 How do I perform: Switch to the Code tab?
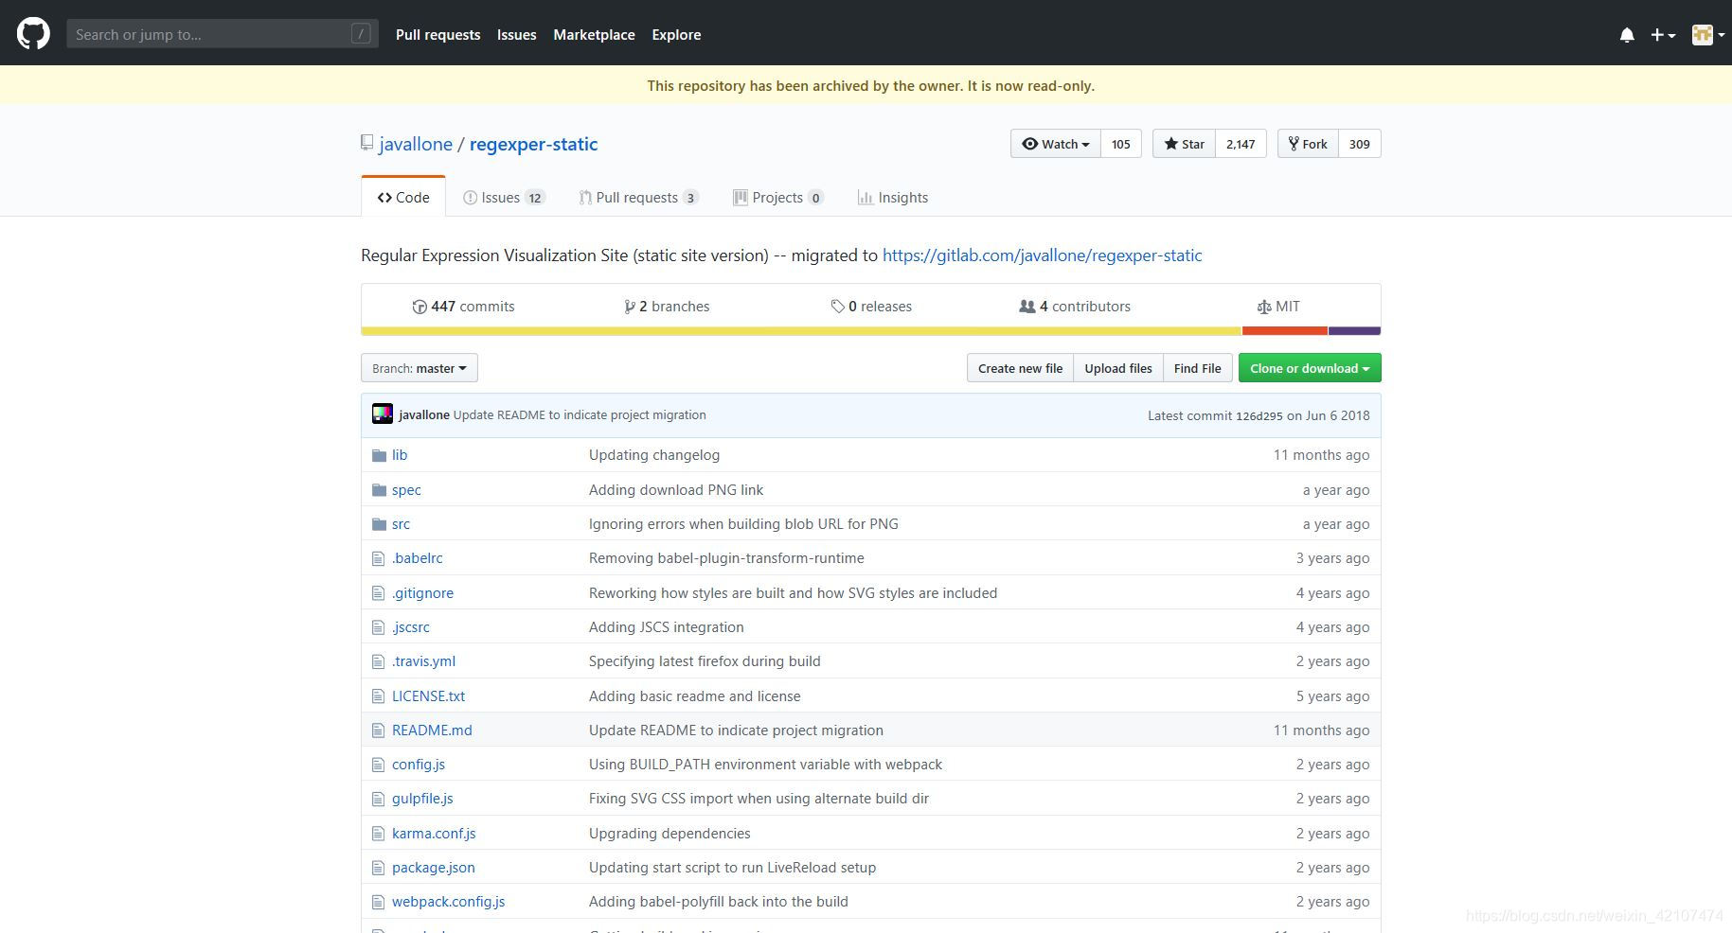coord(403,197)
